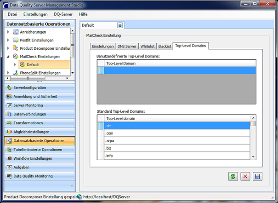
Task: Click scroll-up arrow in tree panel
Action: point(72,31)
